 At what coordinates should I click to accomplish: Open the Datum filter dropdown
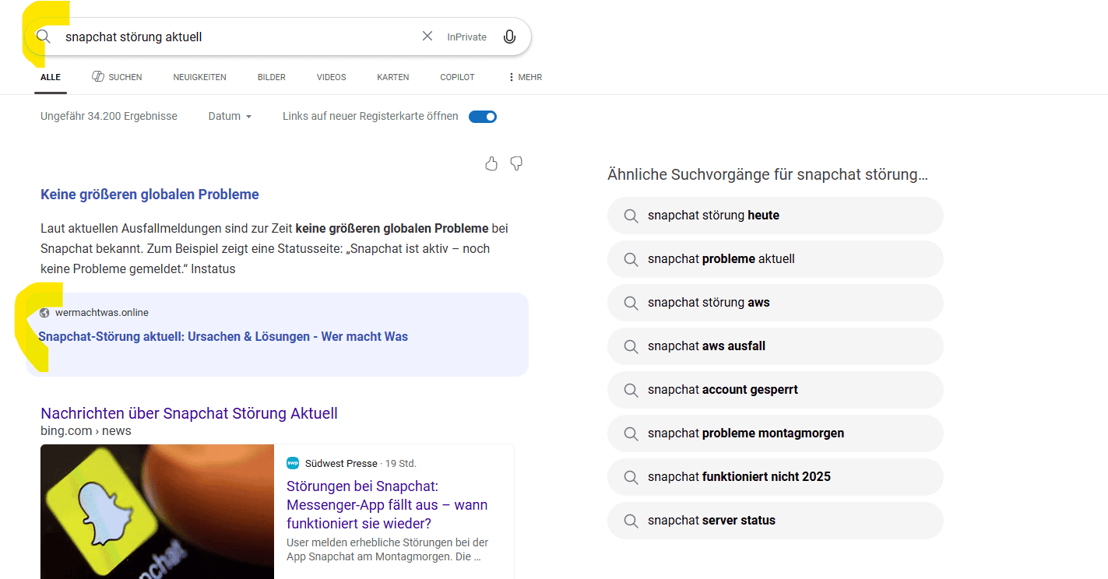[229, 116]
